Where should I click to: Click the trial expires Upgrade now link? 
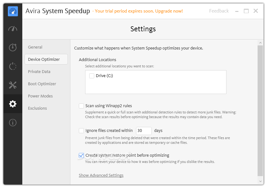click(x=138, y=11)
